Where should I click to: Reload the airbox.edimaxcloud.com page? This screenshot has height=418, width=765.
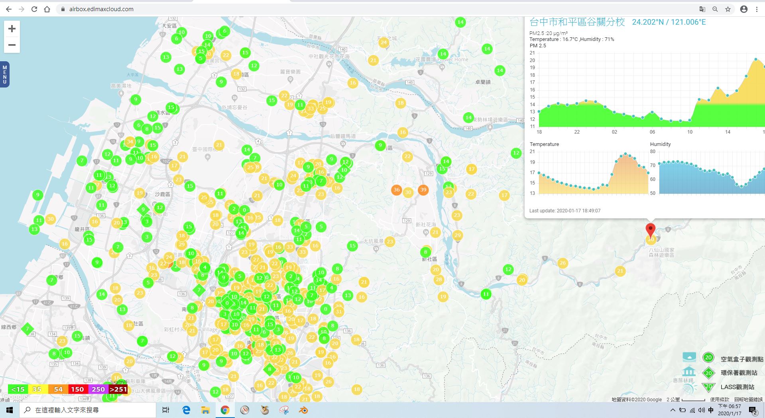pyautogui.click(x=34, y=9)
